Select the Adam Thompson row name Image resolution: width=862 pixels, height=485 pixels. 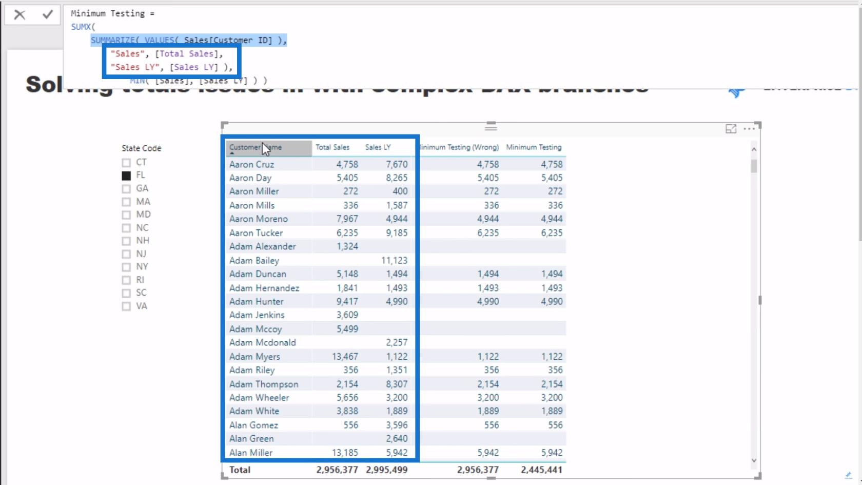click(264, 384)
